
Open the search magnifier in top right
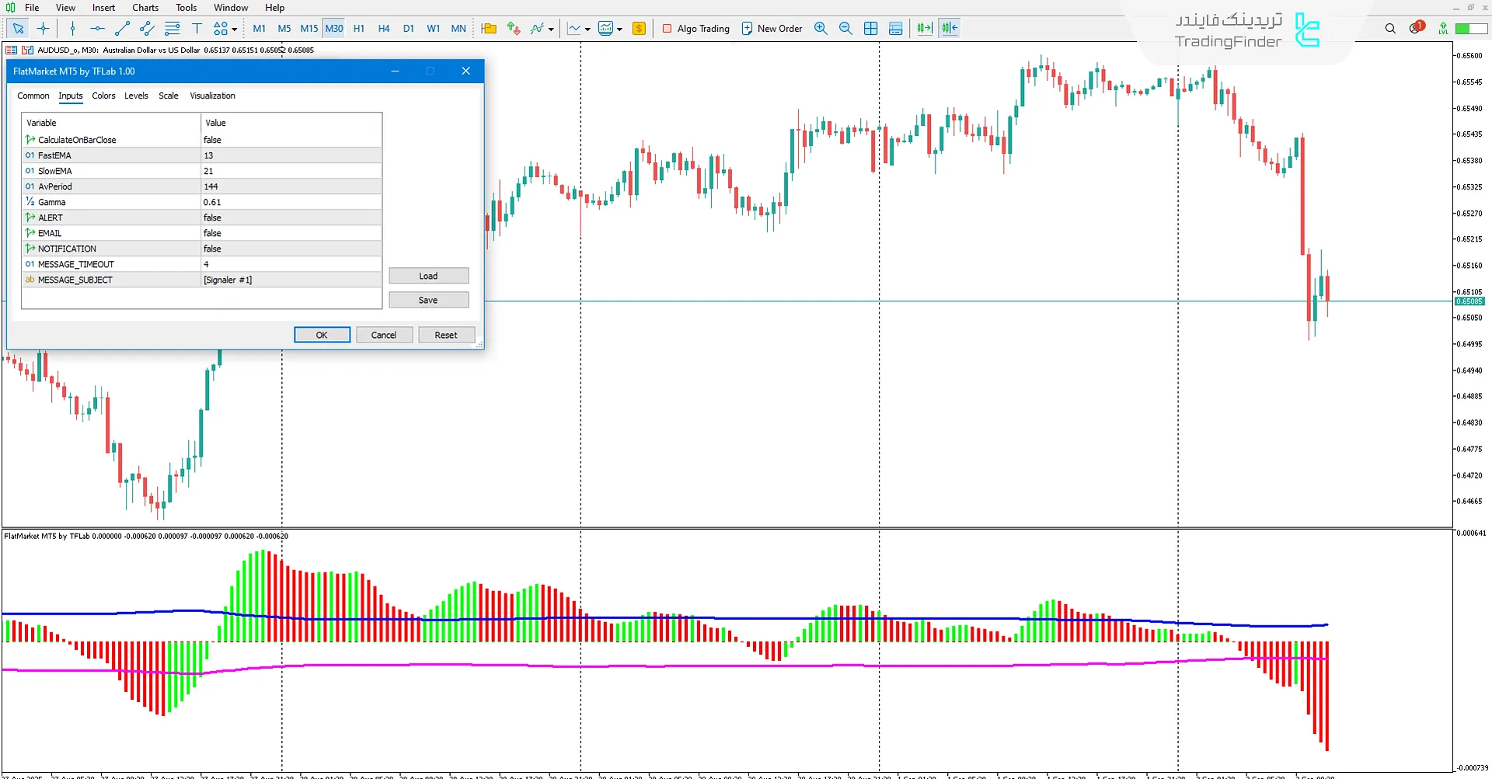tap(1390, 29)
